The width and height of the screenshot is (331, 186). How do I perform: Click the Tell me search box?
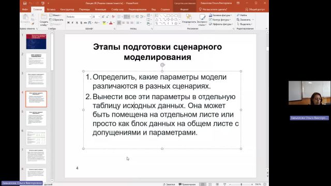pyautogui.click(x=213, y=9)
